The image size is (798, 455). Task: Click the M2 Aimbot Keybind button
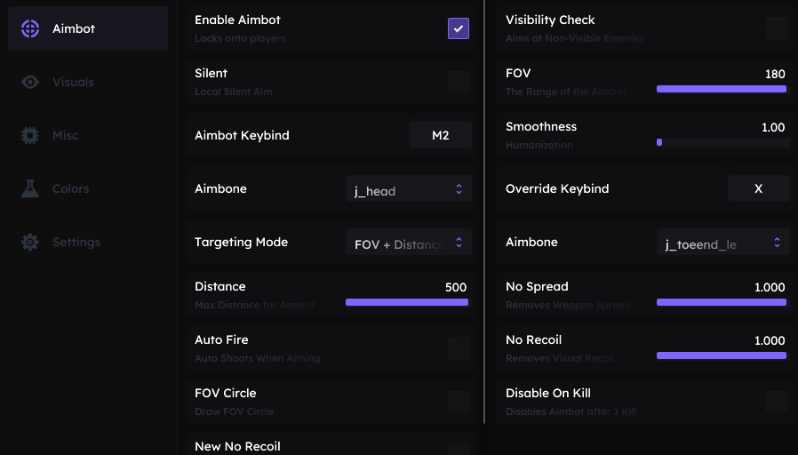coord(441,135)
